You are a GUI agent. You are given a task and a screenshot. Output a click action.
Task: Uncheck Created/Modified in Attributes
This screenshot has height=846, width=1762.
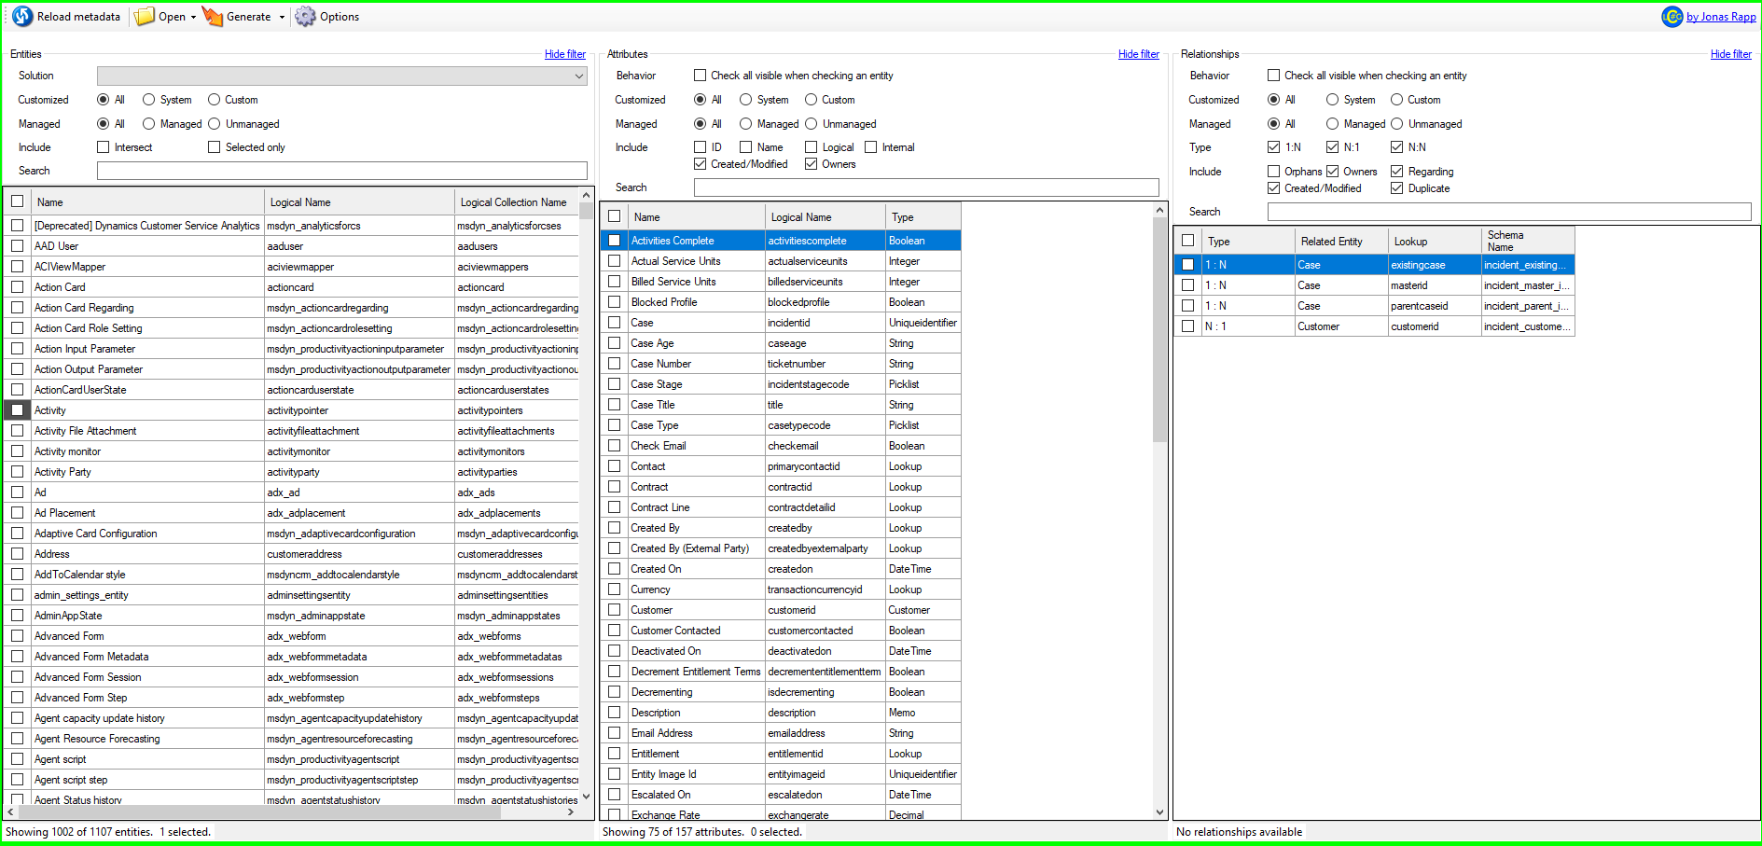coord(701,164)
